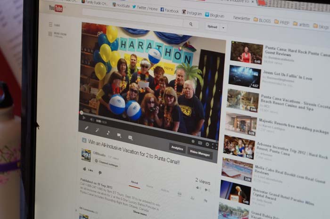330x219 pixels.
Task: Open the player settings gear icon
Action: (207, 144)
